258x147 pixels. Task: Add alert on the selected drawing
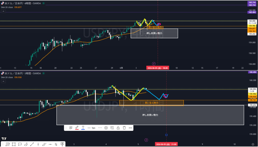pos(112,128)
